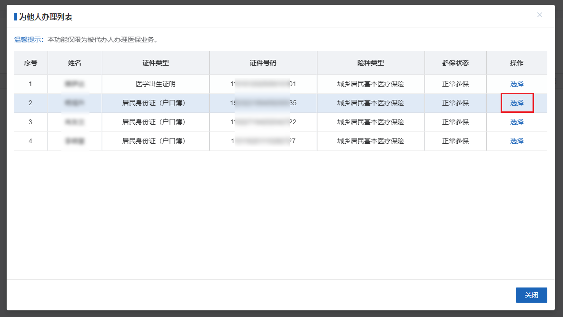
Task: Click the 温馨提示 label text
Action: point(28,40)
